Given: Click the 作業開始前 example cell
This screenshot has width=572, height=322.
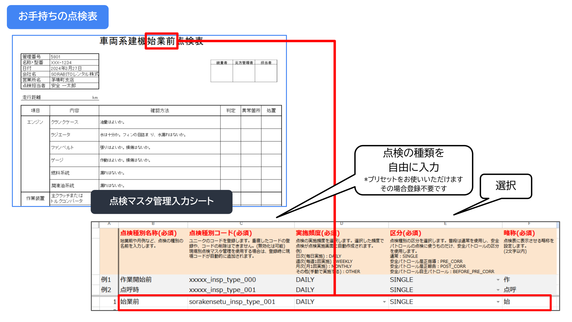Looking at the screenshot, I should (x=136, y=280).
